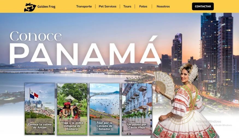Click the black CONTACTAR button
Image resolution: width=239 pixels, height=138 pixels.
click(x=203, y=6)
